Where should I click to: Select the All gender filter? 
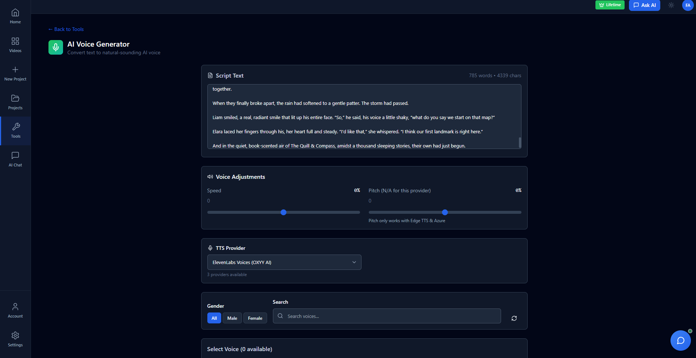tap(214, 318)
